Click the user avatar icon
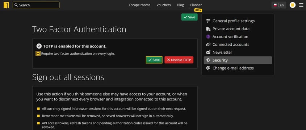Screen dimensions: 306x130 click(293, 5)
